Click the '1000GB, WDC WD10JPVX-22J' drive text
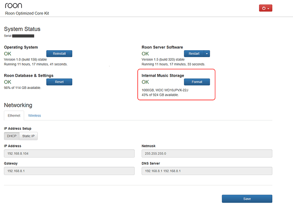The width and height of the screenshot is (293, 211). 165,90
